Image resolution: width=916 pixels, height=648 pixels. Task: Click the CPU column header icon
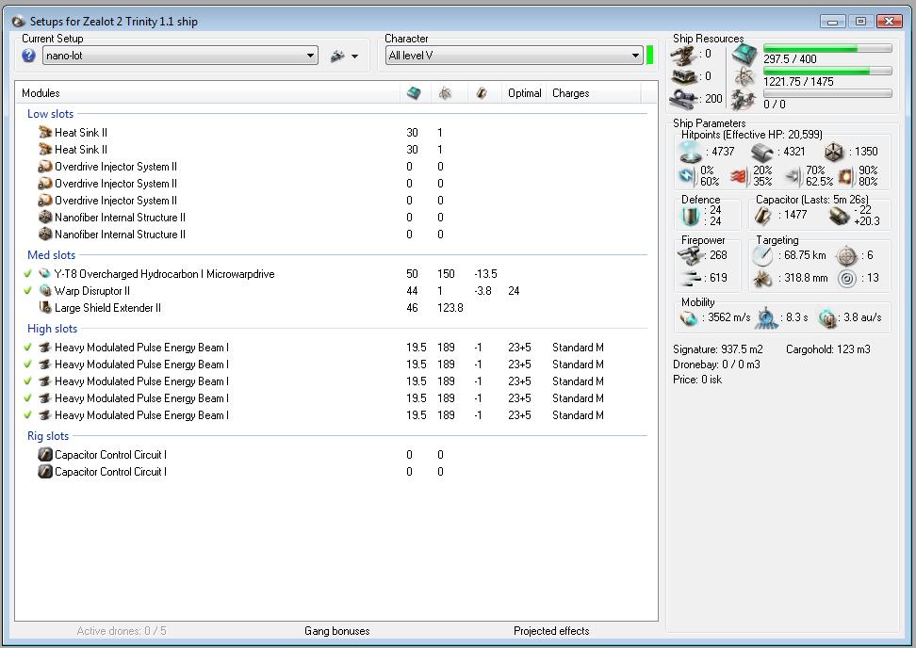pos(414,93)
